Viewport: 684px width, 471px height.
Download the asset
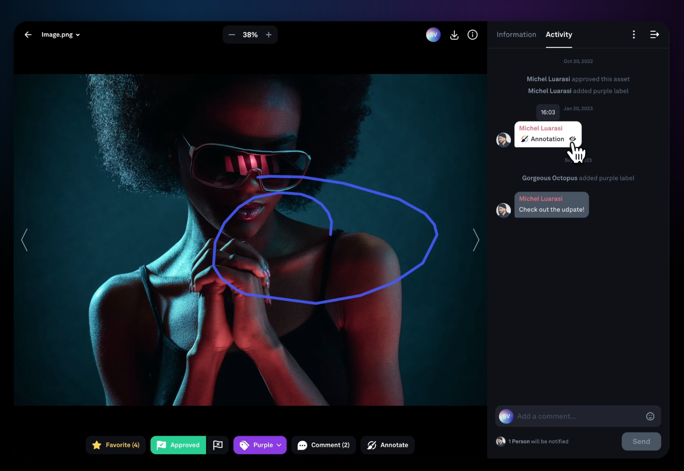click(454, 35)
